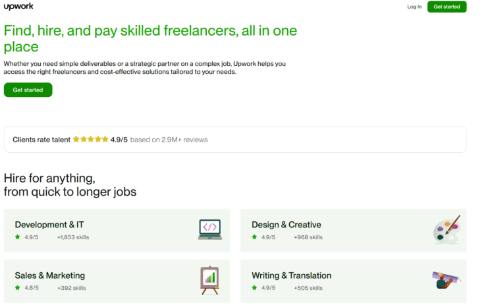Click the green star under Design & Creative
Screen dimensions: 494x307
(x=254, y=237)
